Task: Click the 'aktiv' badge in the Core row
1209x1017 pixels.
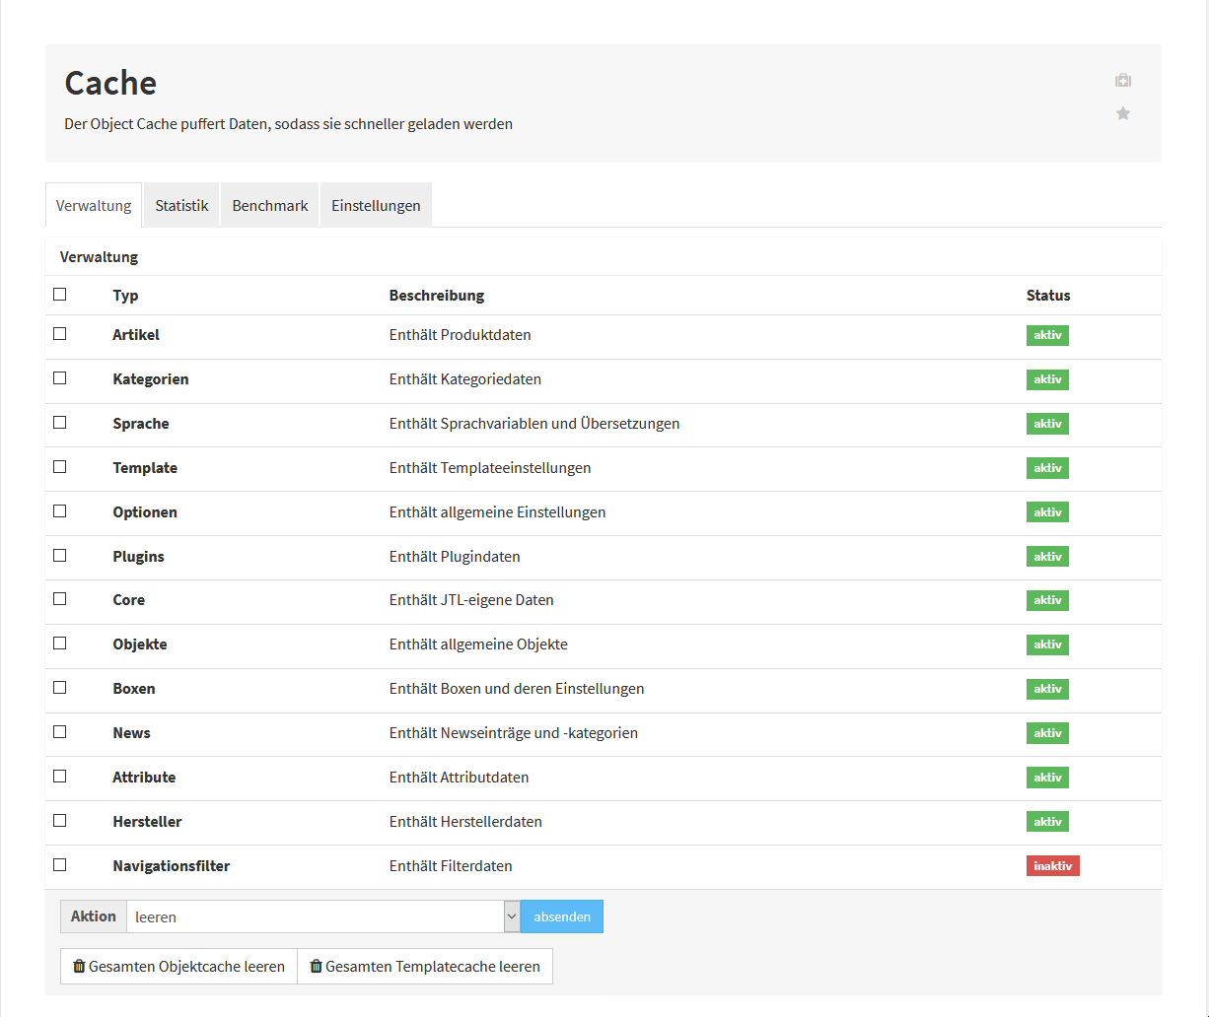Action: coord(1047,600)
